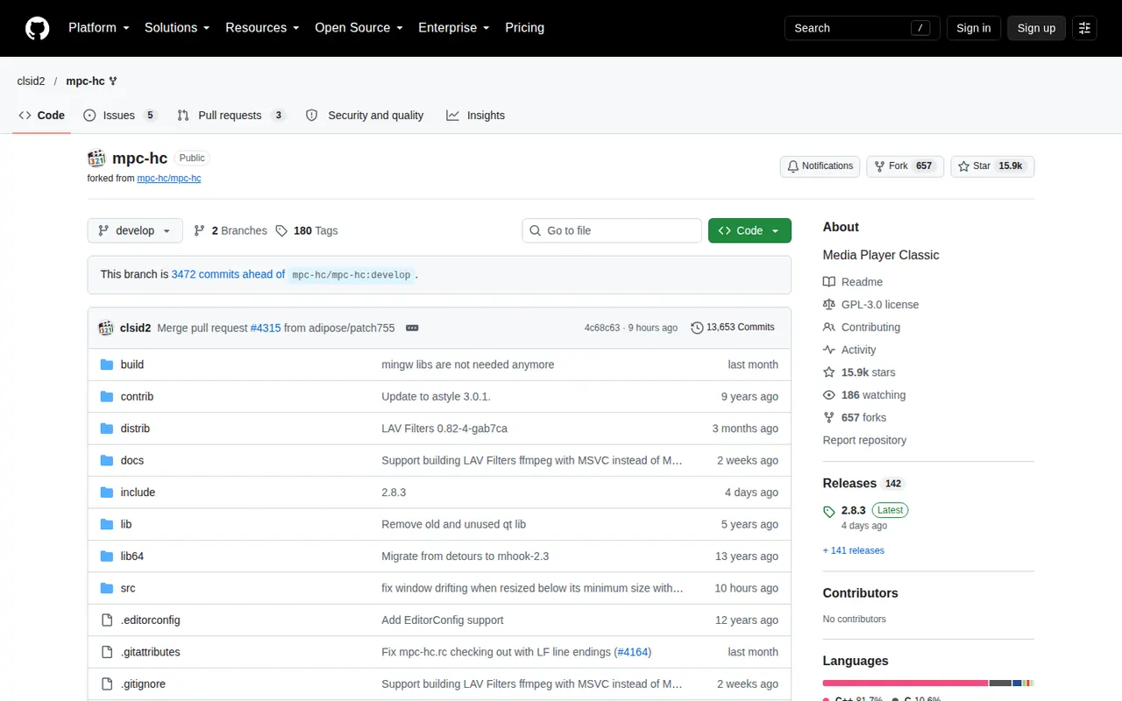Open the 2 Branches list

click(x=231, y=230)
